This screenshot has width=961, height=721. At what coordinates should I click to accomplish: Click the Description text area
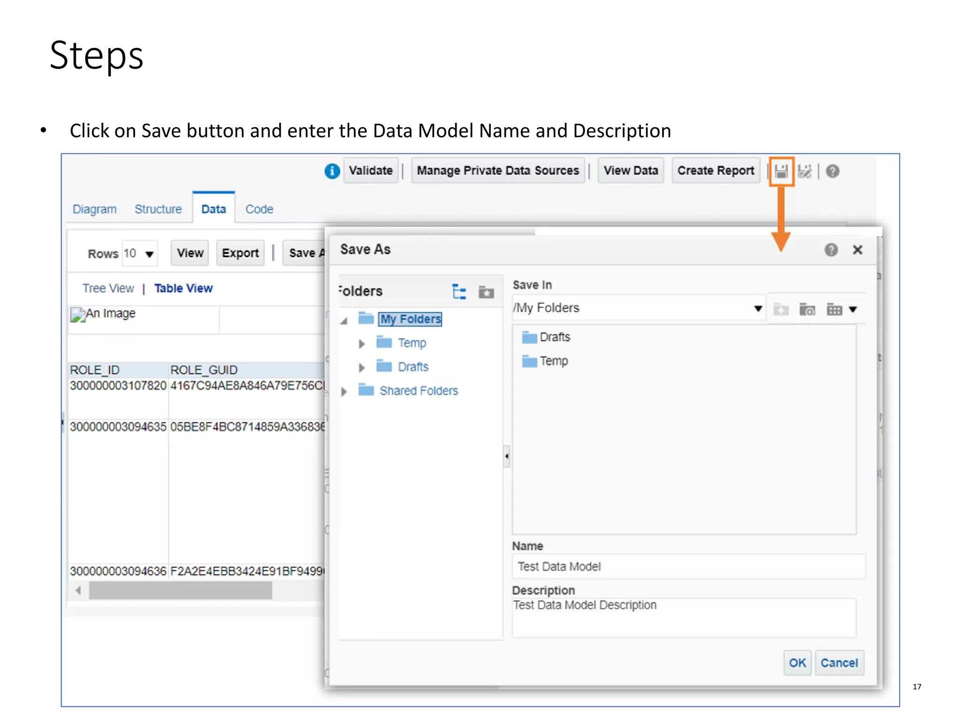(x=684, y=617)
